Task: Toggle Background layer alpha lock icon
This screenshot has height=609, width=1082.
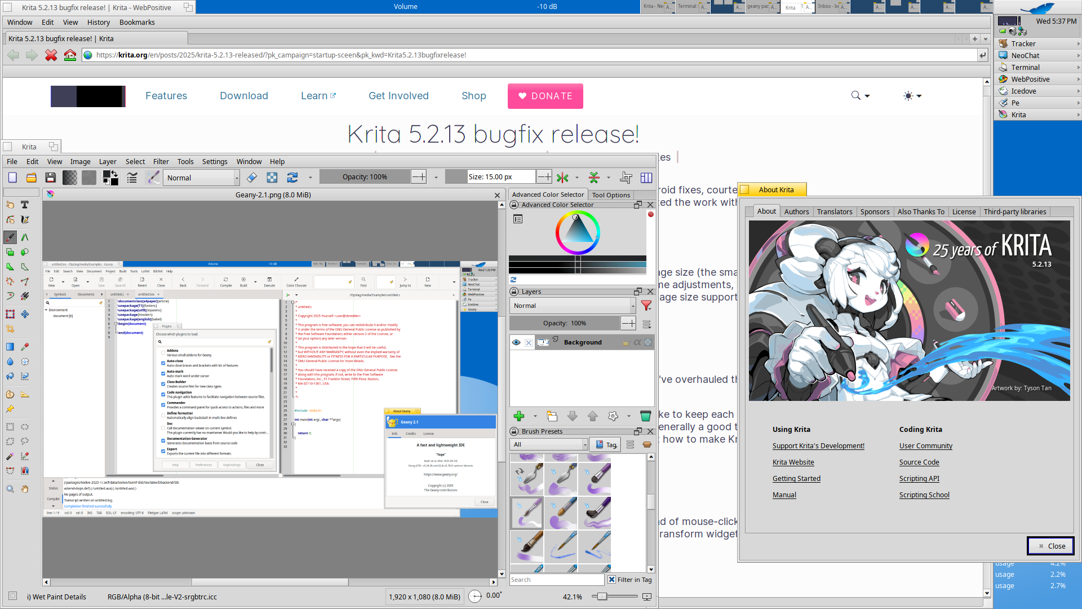Action: (x=637, y=342)
